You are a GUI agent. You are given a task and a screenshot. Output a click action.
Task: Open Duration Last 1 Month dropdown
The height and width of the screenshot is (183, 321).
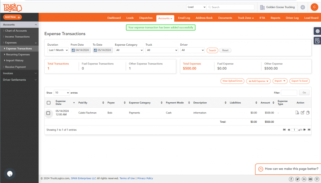pyautogui.click(x=58, y=50)
